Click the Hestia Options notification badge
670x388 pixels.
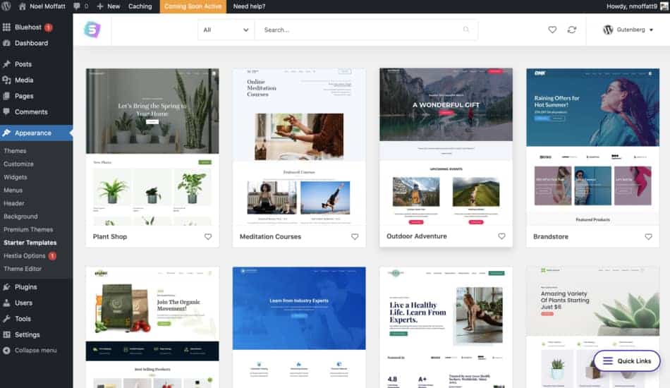[x=52, y=256]
